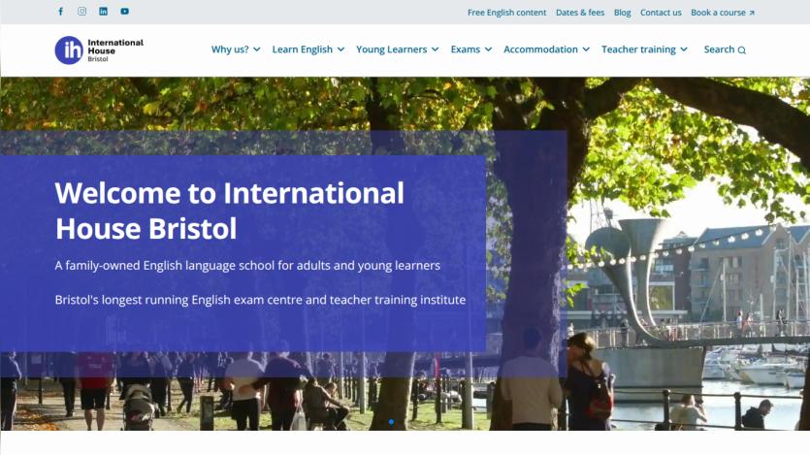Click the Welcome to International House Bristol heading
The height and width of the screenshot is (455, 810).
(229, 211)
